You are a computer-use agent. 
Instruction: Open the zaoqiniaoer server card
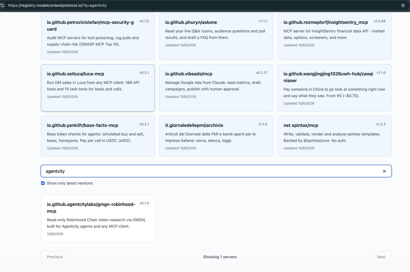click(334, 88)
